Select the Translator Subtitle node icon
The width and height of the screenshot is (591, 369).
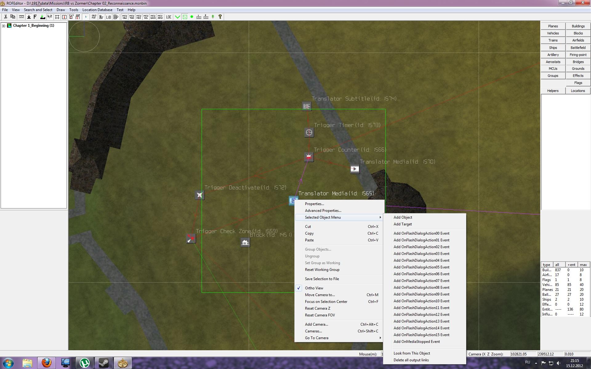[x=307, y=106]
